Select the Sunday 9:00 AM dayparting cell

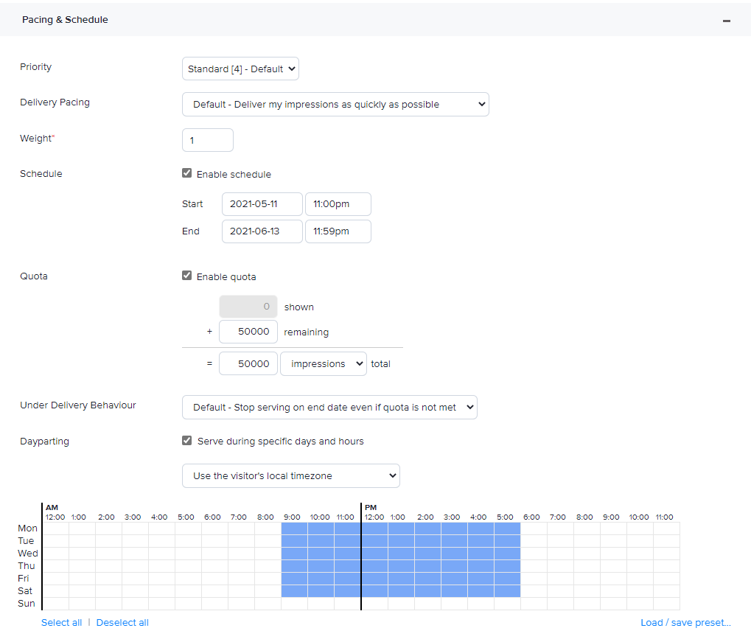pyautogui.click(x=293, y=603)
